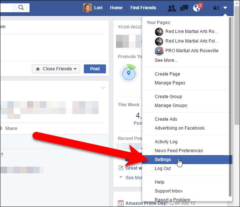
Task: Open Support Inbox
Action: click(x=169, y=191)
